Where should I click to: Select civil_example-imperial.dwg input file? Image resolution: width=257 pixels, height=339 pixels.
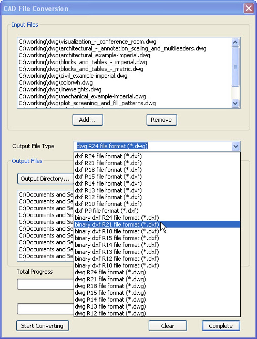[x=124, y=75]
